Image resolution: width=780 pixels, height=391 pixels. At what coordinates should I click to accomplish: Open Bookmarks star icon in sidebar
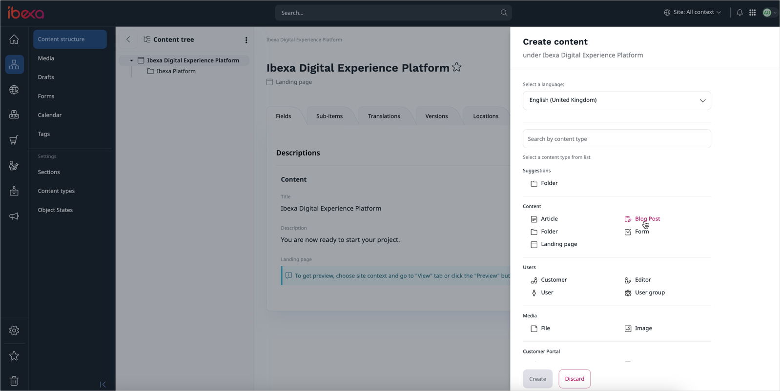pos(14,356)
